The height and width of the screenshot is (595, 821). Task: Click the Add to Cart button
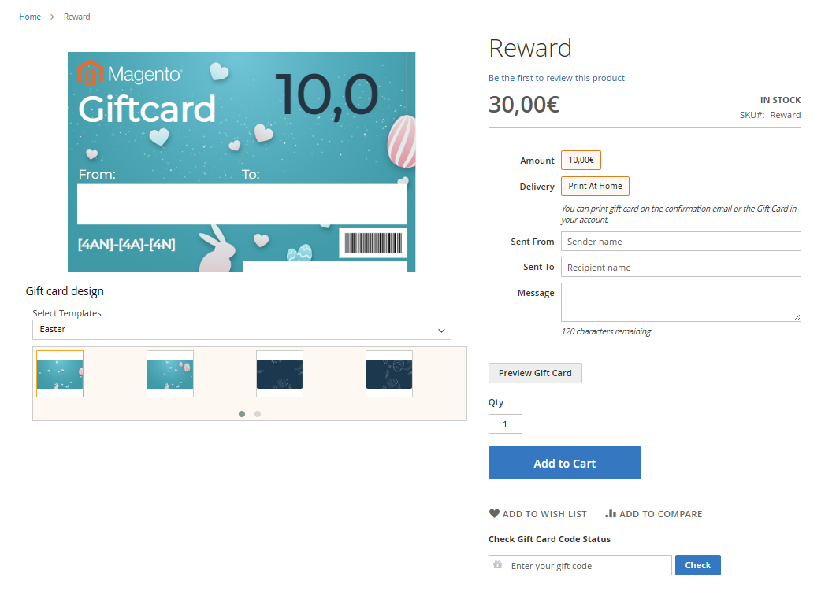[564, 463]
